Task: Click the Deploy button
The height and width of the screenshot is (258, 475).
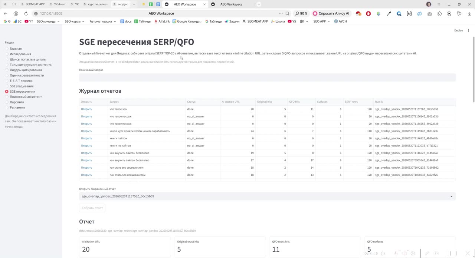Action: 458,30
